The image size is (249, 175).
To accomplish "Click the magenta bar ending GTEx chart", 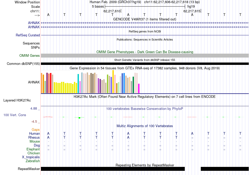I will click(139, 88).
